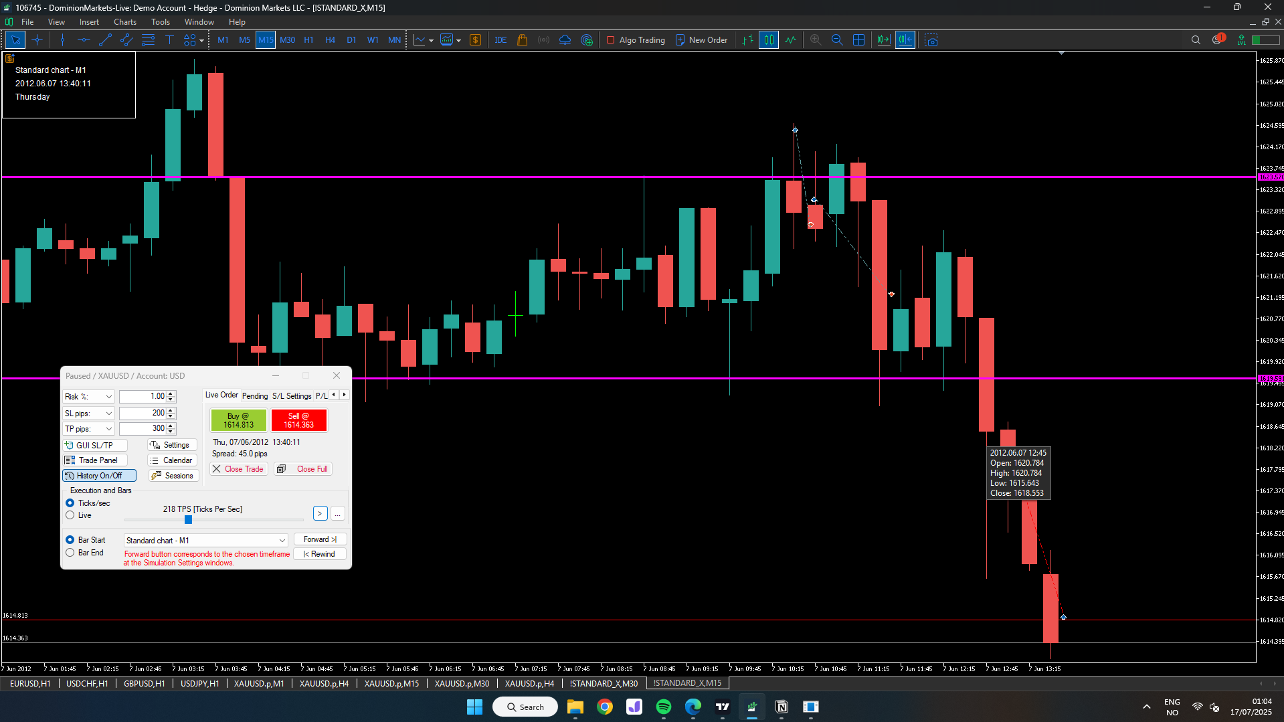Switch to the S/L Settings tab
Viewport: 1284px width, 722px height.
coord(292,396)
